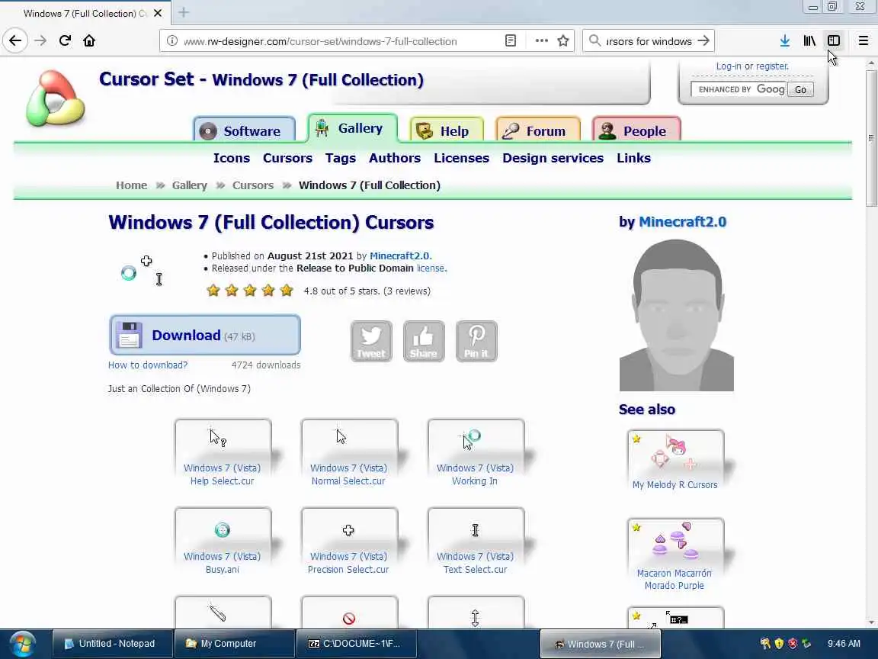Open the Forum tab
878x659 pixels.
[x=538, y=130]
